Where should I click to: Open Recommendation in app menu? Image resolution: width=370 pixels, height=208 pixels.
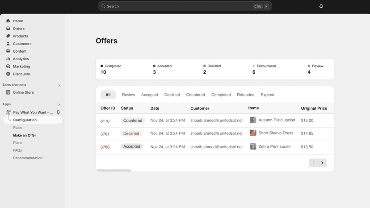28,158
